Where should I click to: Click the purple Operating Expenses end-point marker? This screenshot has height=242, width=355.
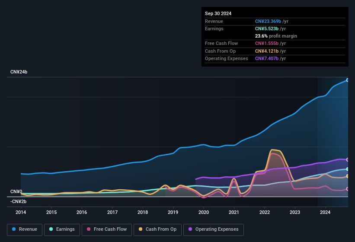[x=347, y=159]
